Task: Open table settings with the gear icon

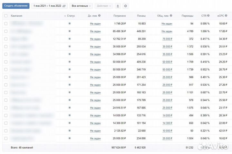Action: point(125,6)
